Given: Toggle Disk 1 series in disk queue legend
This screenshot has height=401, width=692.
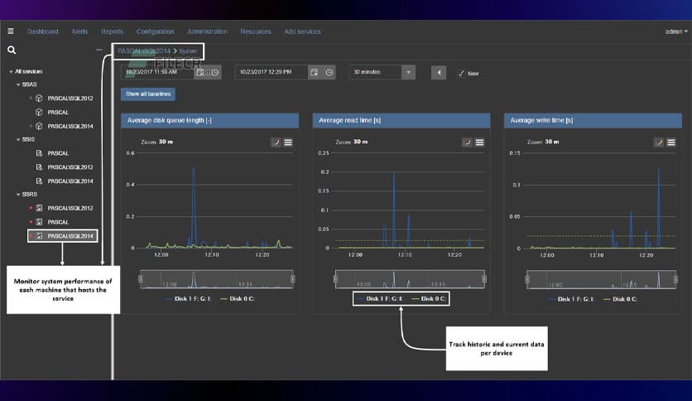Looking at the screenshot, I should point(189,299).
